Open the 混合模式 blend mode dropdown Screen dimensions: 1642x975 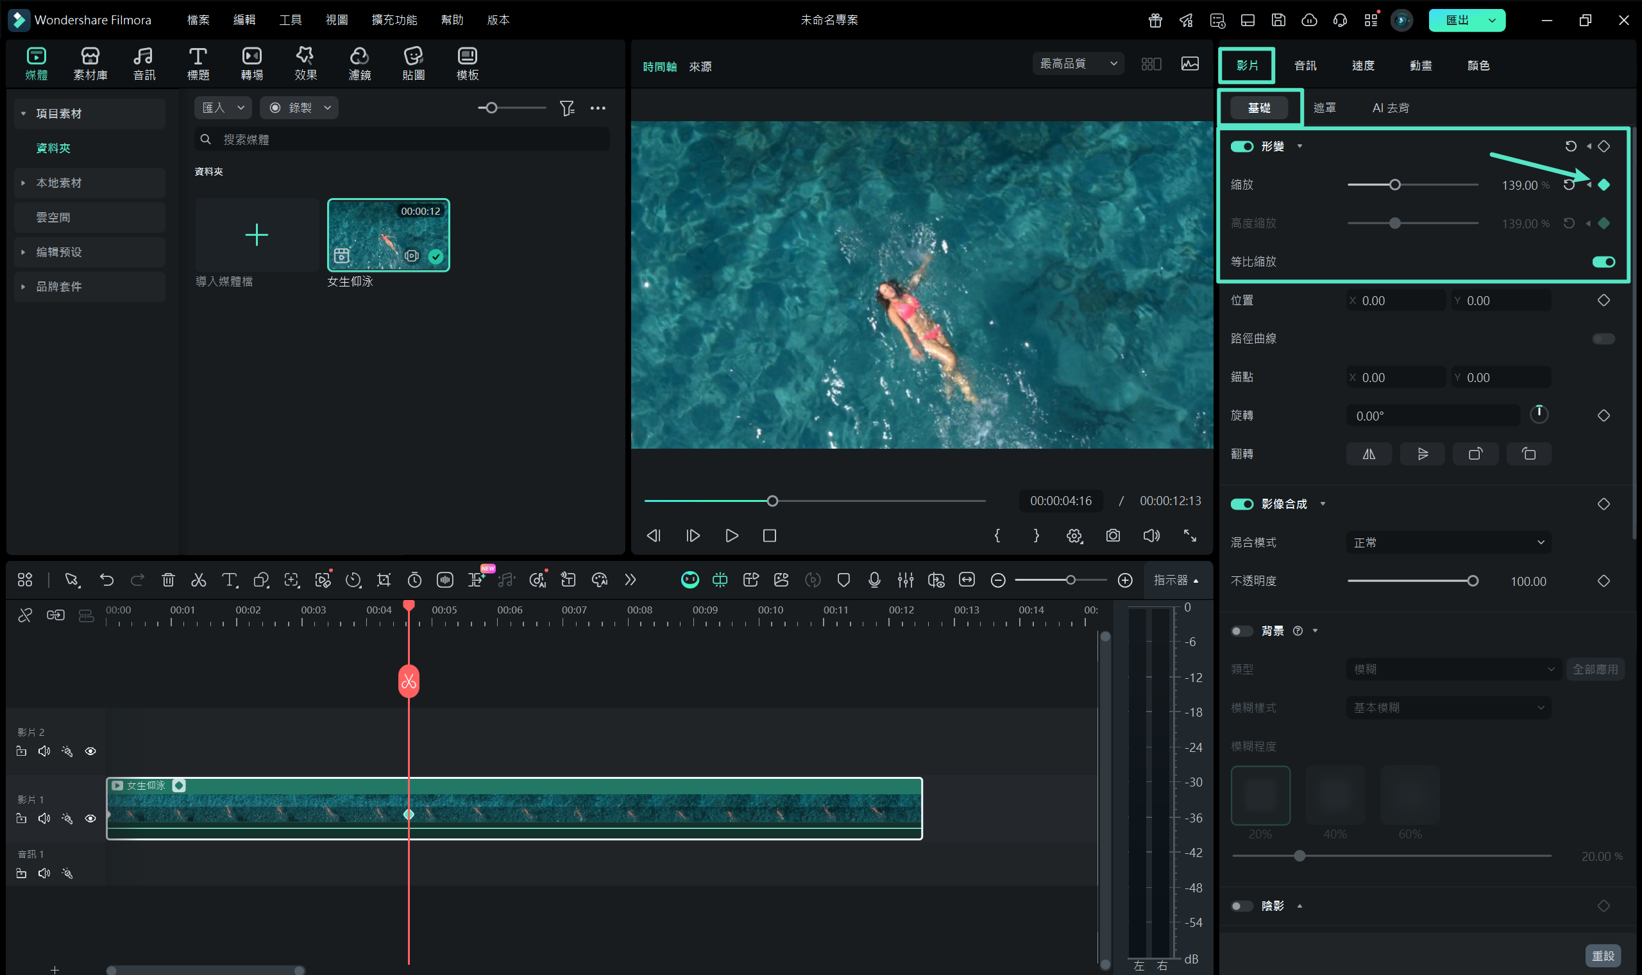[1448, 542]
